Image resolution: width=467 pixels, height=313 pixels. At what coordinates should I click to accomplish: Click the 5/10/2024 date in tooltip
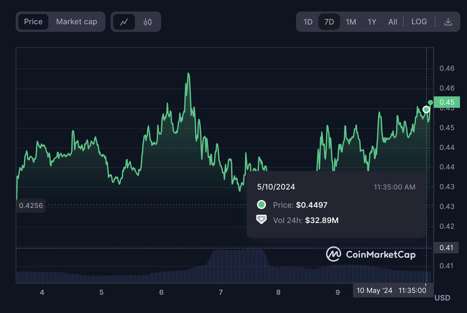276,187
